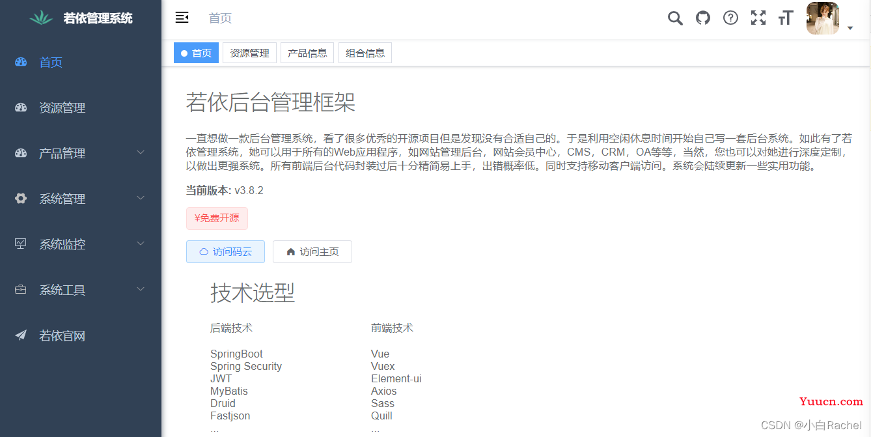
Task: Click the 访问主页 button
Action: (x=312, y=252)
